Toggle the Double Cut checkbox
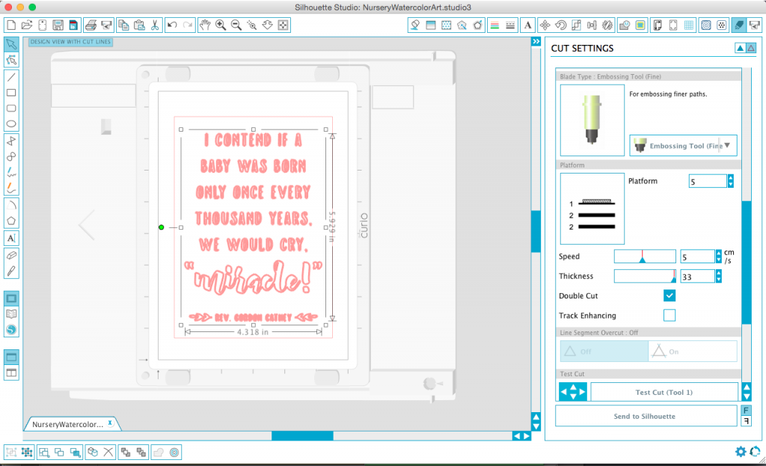This screenshot has height=466, width=766. pos(670,295)
